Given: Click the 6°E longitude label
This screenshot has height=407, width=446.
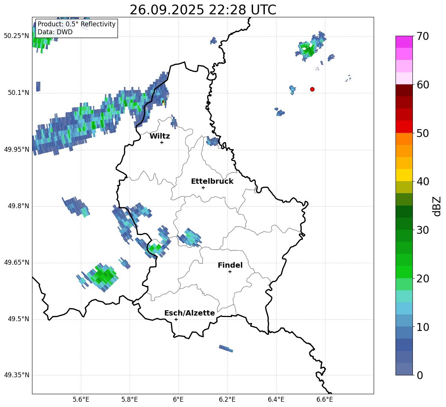Looking at the screenshot, I should coord(178,399).
